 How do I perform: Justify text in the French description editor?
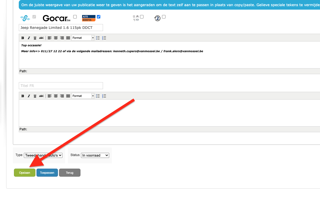click(x=68, y=96)
